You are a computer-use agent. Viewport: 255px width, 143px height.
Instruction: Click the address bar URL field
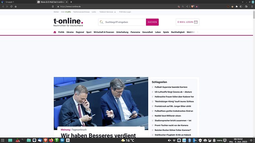tap(117, 7)
